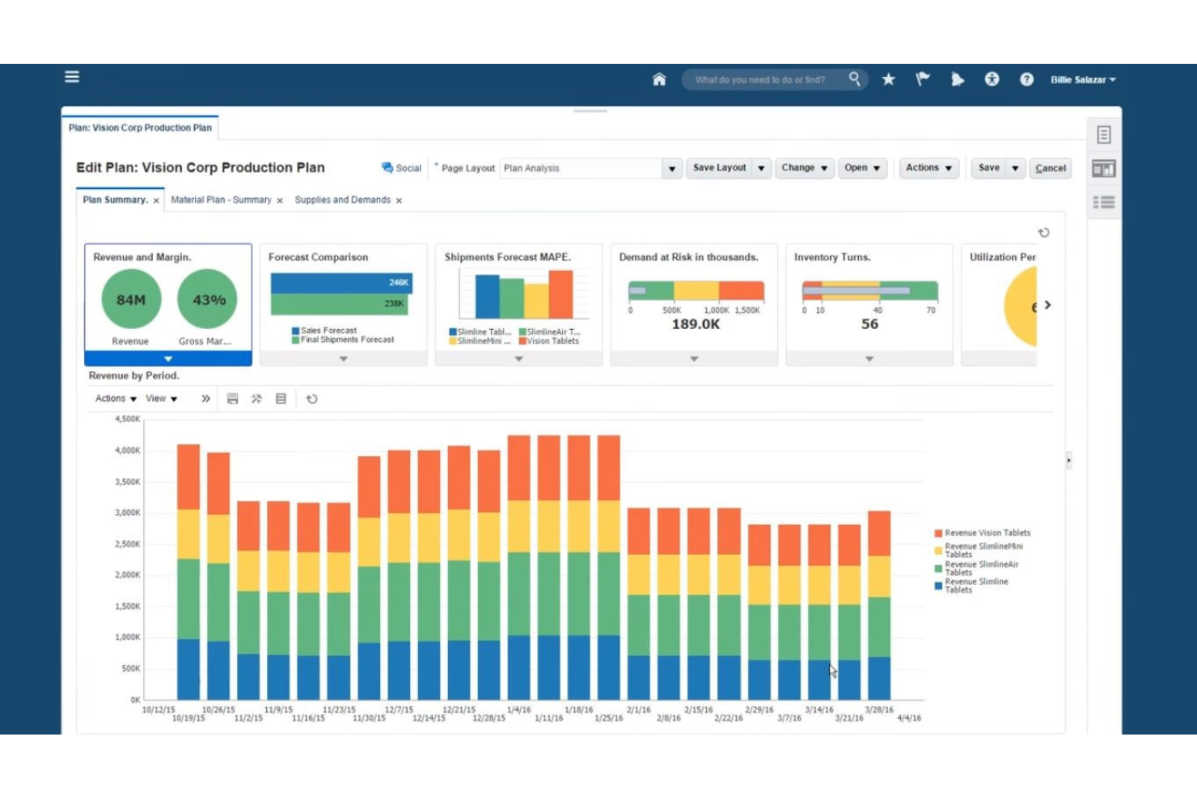Show more chart toolbar items chevron
Image resolution: width=1197 pixels, height=798 pixels.
coord(205,399)
